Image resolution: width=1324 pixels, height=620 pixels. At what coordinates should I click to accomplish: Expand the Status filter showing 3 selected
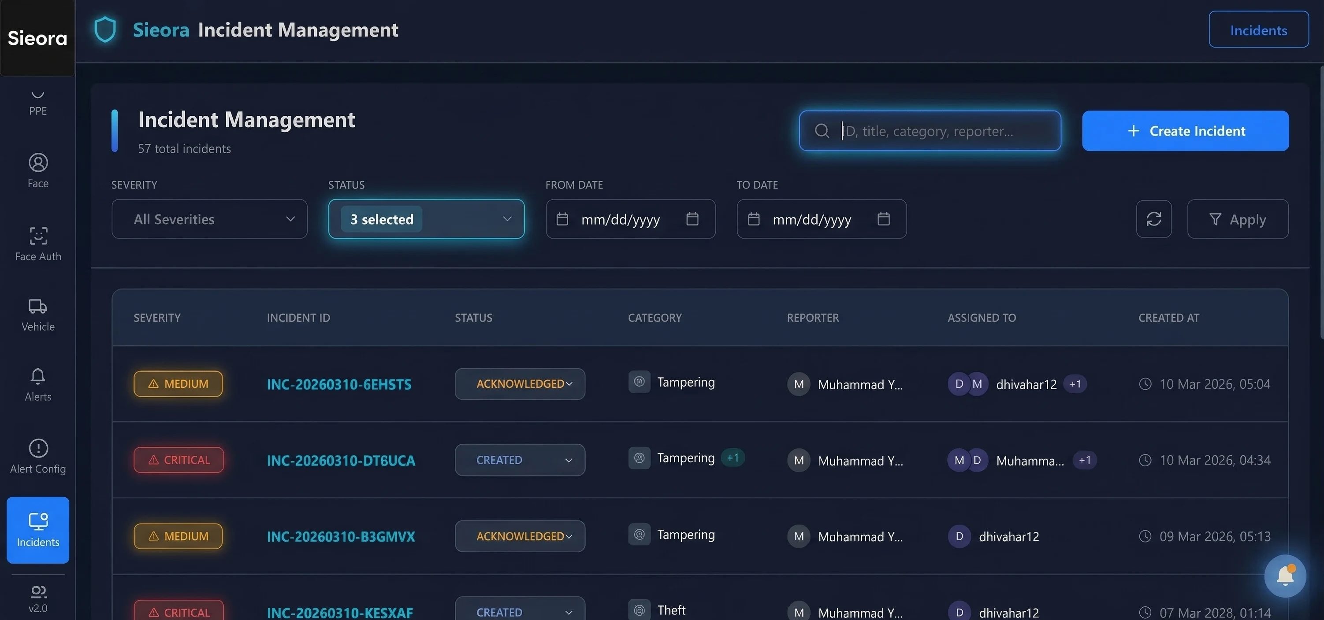click(426, 219)
